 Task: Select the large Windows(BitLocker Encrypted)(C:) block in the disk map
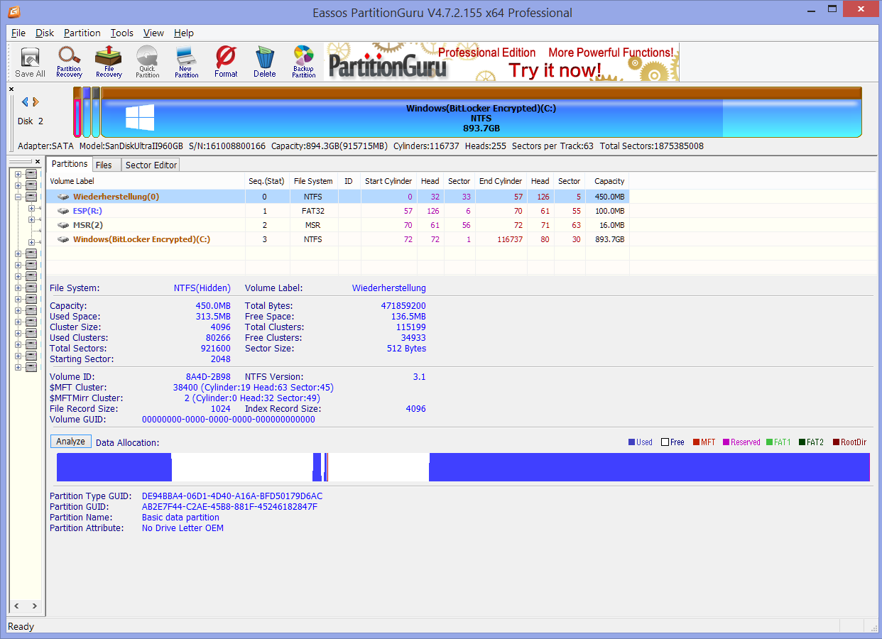tap(481, 112)
